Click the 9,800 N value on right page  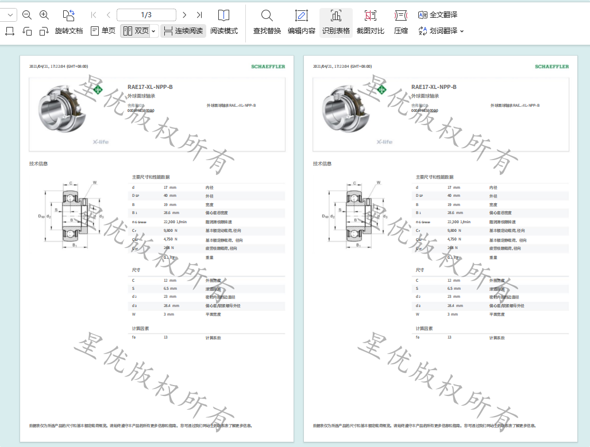point(454,231)
